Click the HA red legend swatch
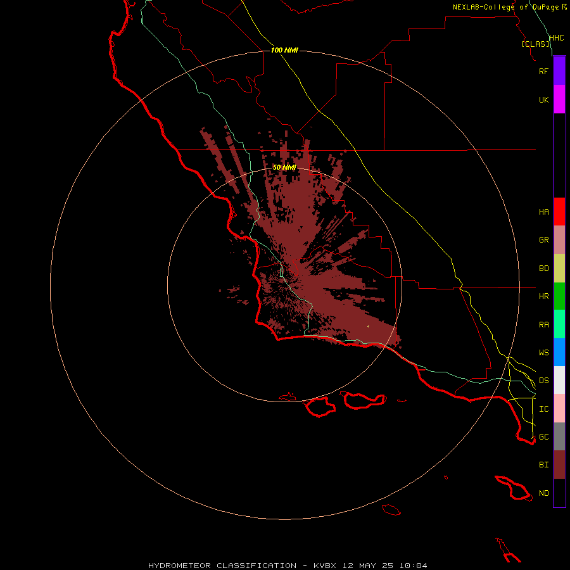570x570 pixels. pyautogui.click(x=559, y=212)
